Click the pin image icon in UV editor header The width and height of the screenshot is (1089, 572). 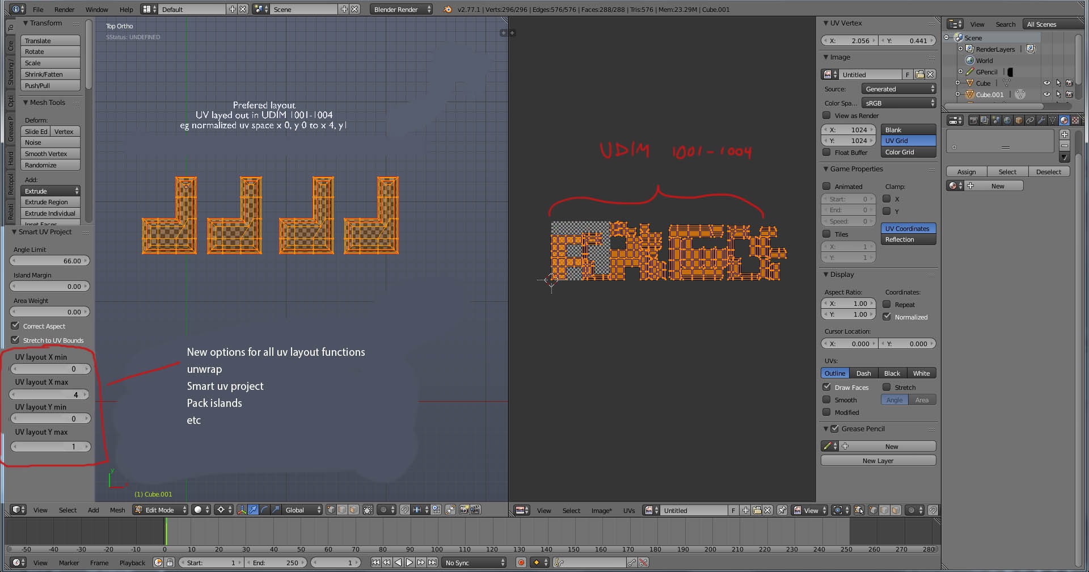pyautogui.click(x=782, y=510)
